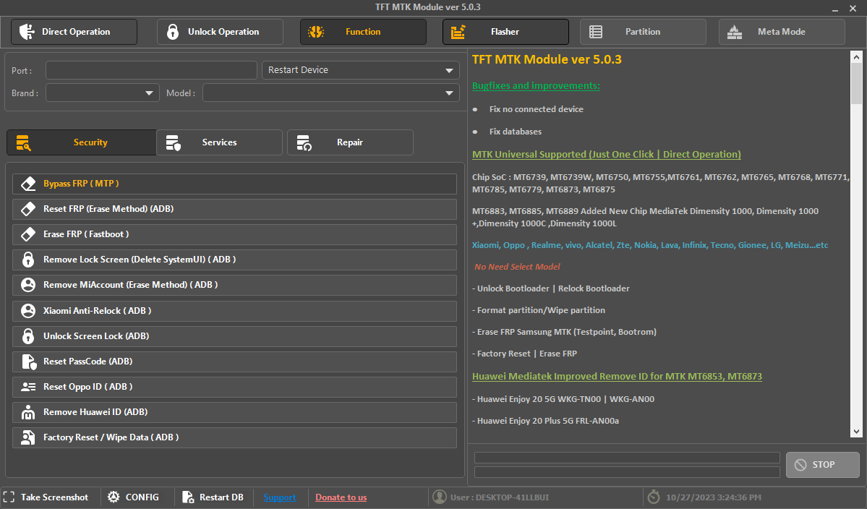Expand the Brand dropdown
Image resolution: width=867 pixels, height=509 pixels.
103,93
